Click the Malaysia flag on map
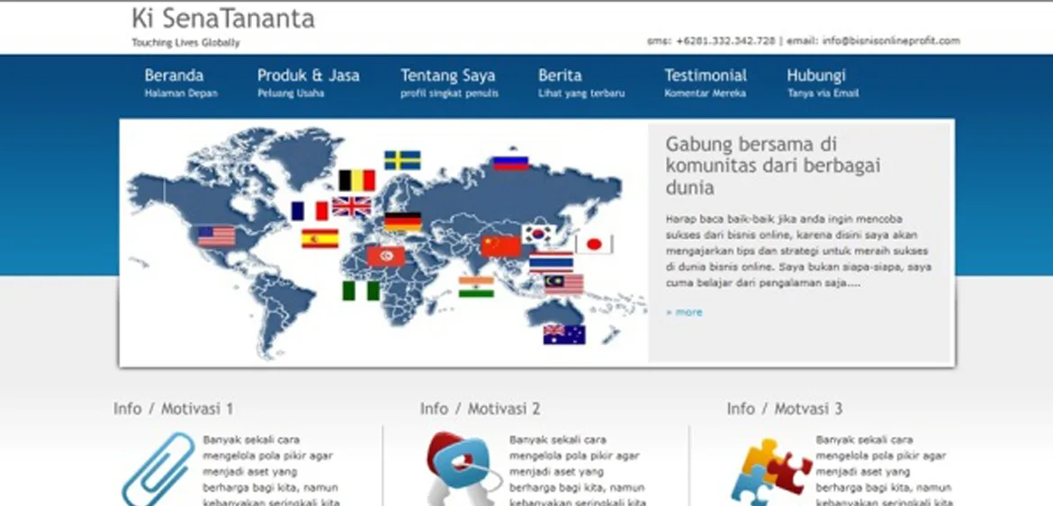 563,284
